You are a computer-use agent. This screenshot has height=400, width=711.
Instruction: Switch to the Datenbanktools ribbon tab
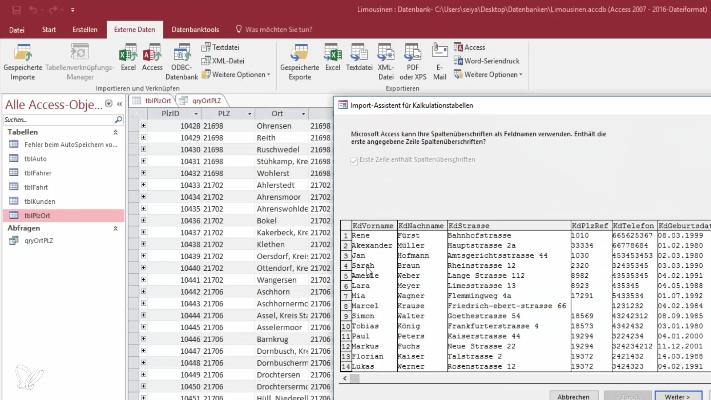click(195, 30)
